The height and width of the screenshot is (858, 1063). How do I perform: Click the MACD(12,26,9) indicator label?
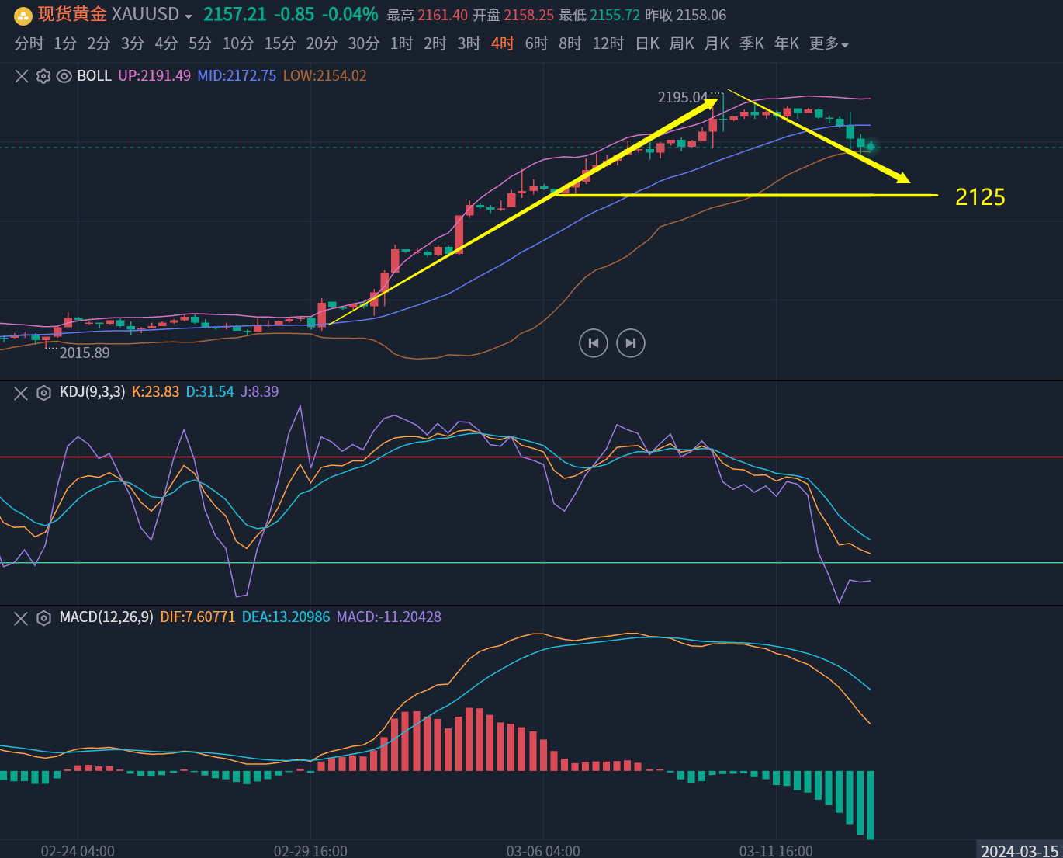(106, 617)
